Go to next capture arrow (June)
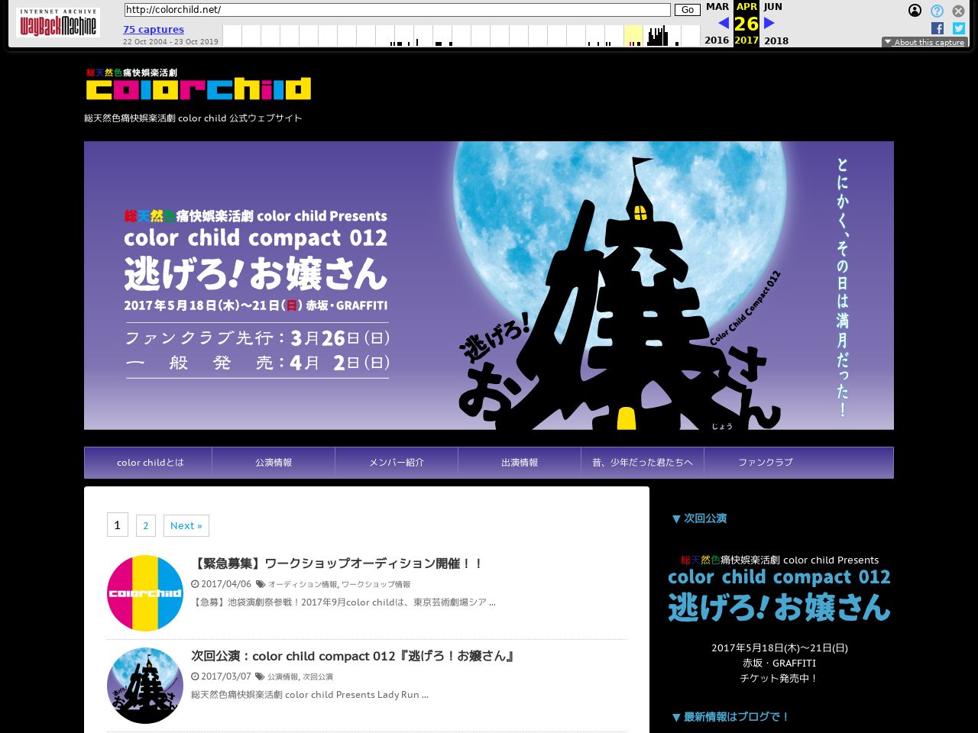This screenshot has width=978, height=733. click(769, 23)
